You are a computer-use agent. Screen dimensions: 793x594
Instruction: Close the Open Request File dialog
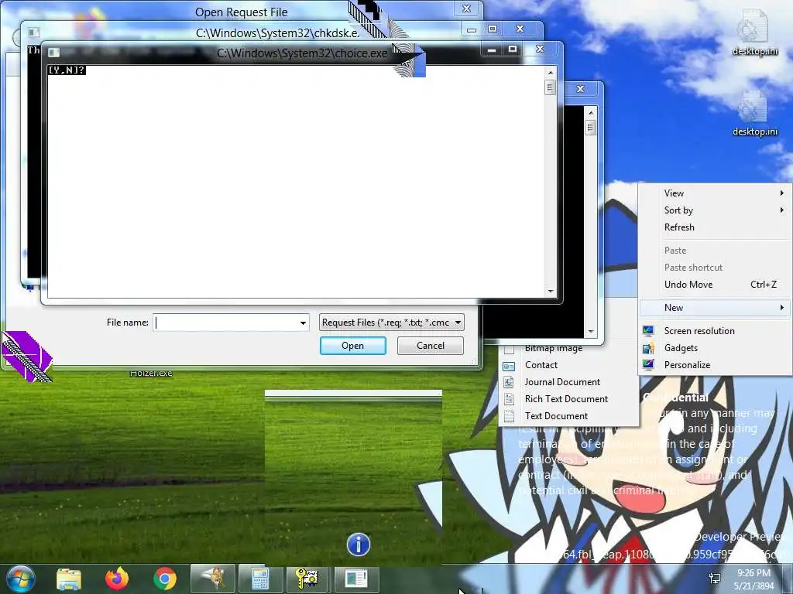point(467,8)
